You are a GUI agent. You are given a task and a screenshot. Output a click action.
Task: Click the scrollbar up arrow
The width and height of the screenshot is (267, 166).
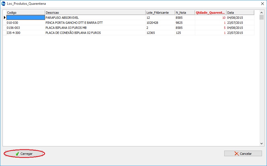pos(261,13)
